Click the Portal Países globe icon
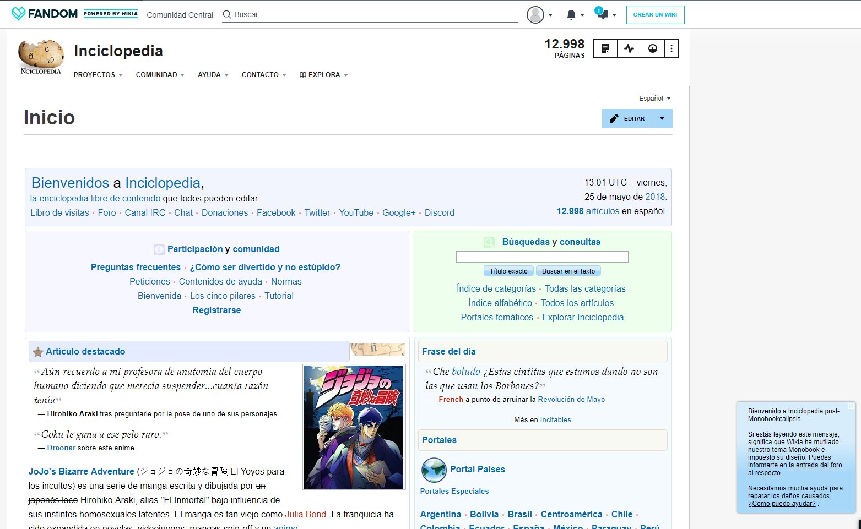Screen dimensions: 861x529 [x=434, y=470]
